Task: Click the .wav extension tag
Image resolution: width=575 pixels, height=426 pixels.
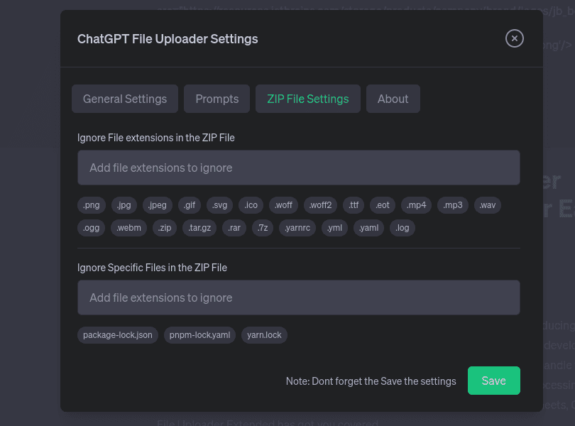Action: click(488, 205)
